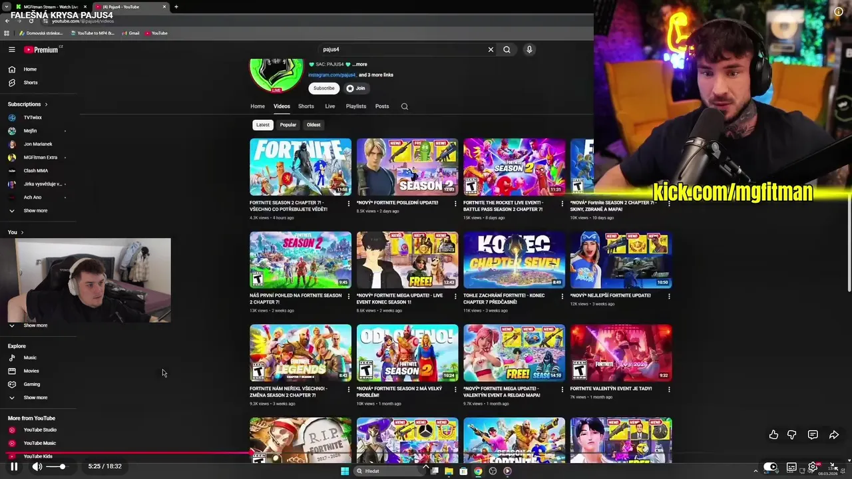
Task: Open the comments panel icon
Action: pyautogui.click(x=813, y=434)
